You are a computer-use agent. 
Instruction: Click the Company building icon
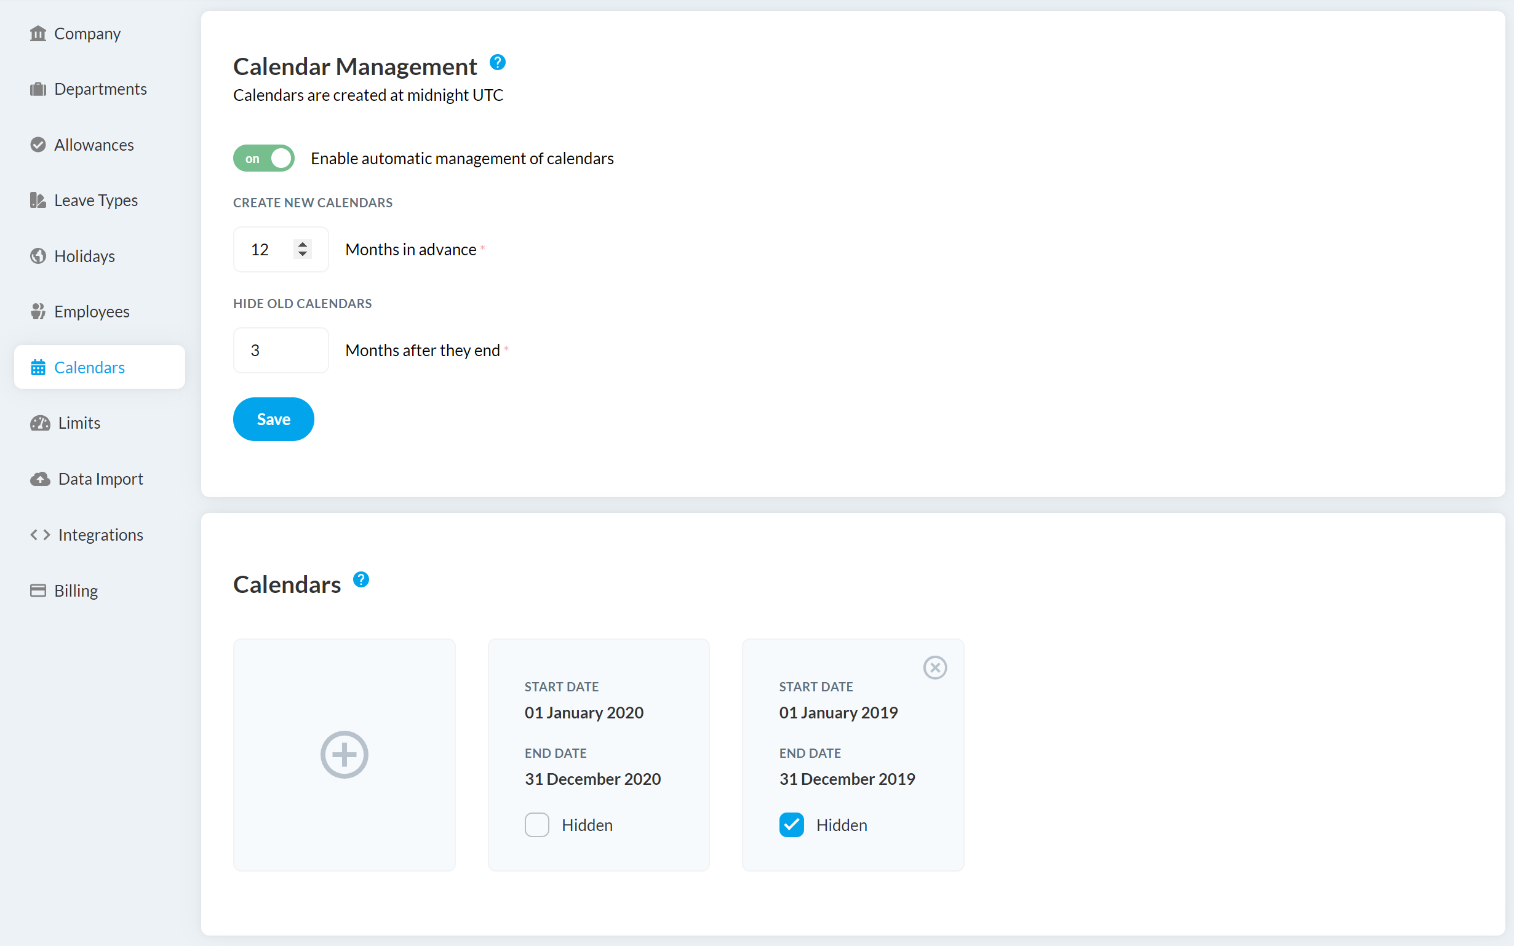pos(38,34)
